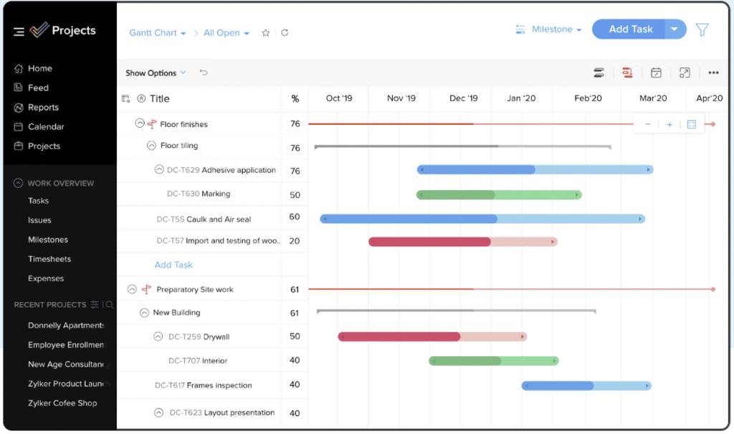
Task: Open the calendar edit icon in toolbar
Action: (x=656, y=72)
